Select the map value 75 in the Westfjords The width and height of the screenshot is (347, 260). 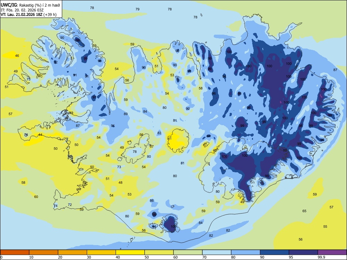tap(28, 79)
